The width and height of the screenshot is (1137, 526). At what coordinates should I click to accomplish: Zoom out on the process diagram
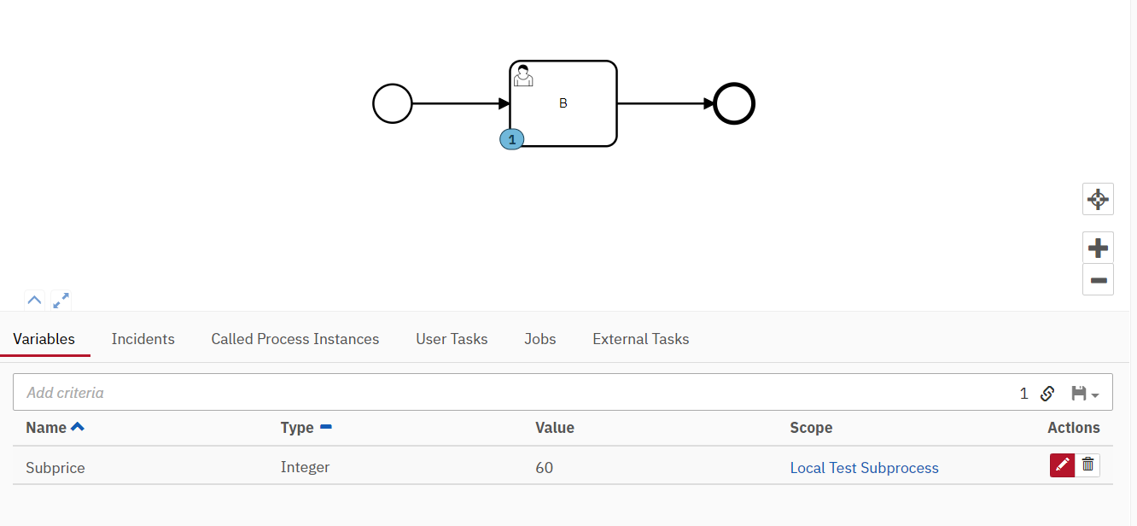click(x=1098, y=279)
